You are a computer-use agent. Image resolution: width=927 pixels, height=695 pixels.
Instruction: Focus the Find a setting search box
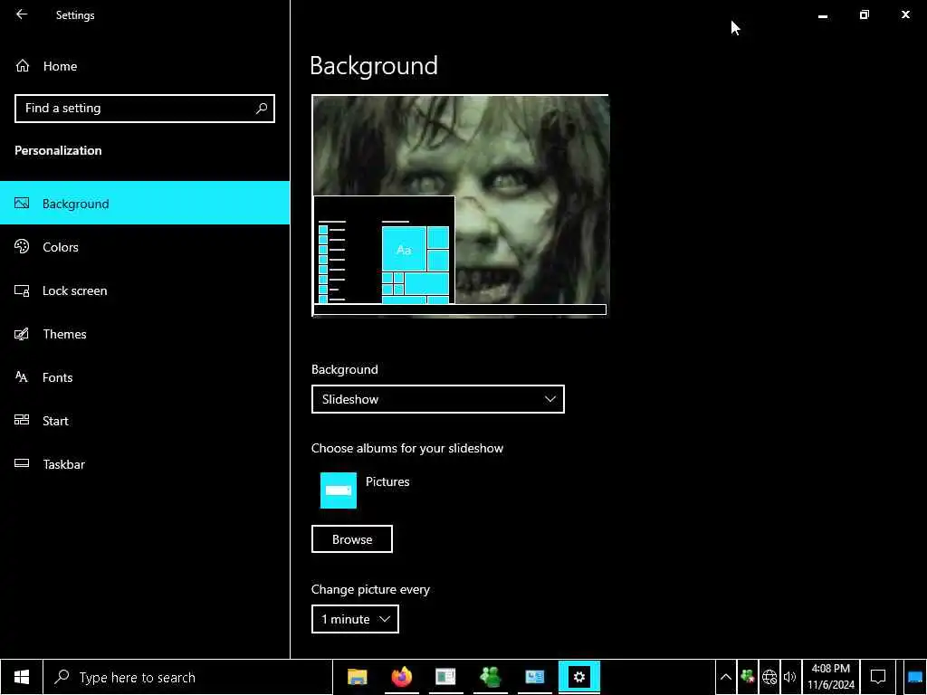[145, 109]
